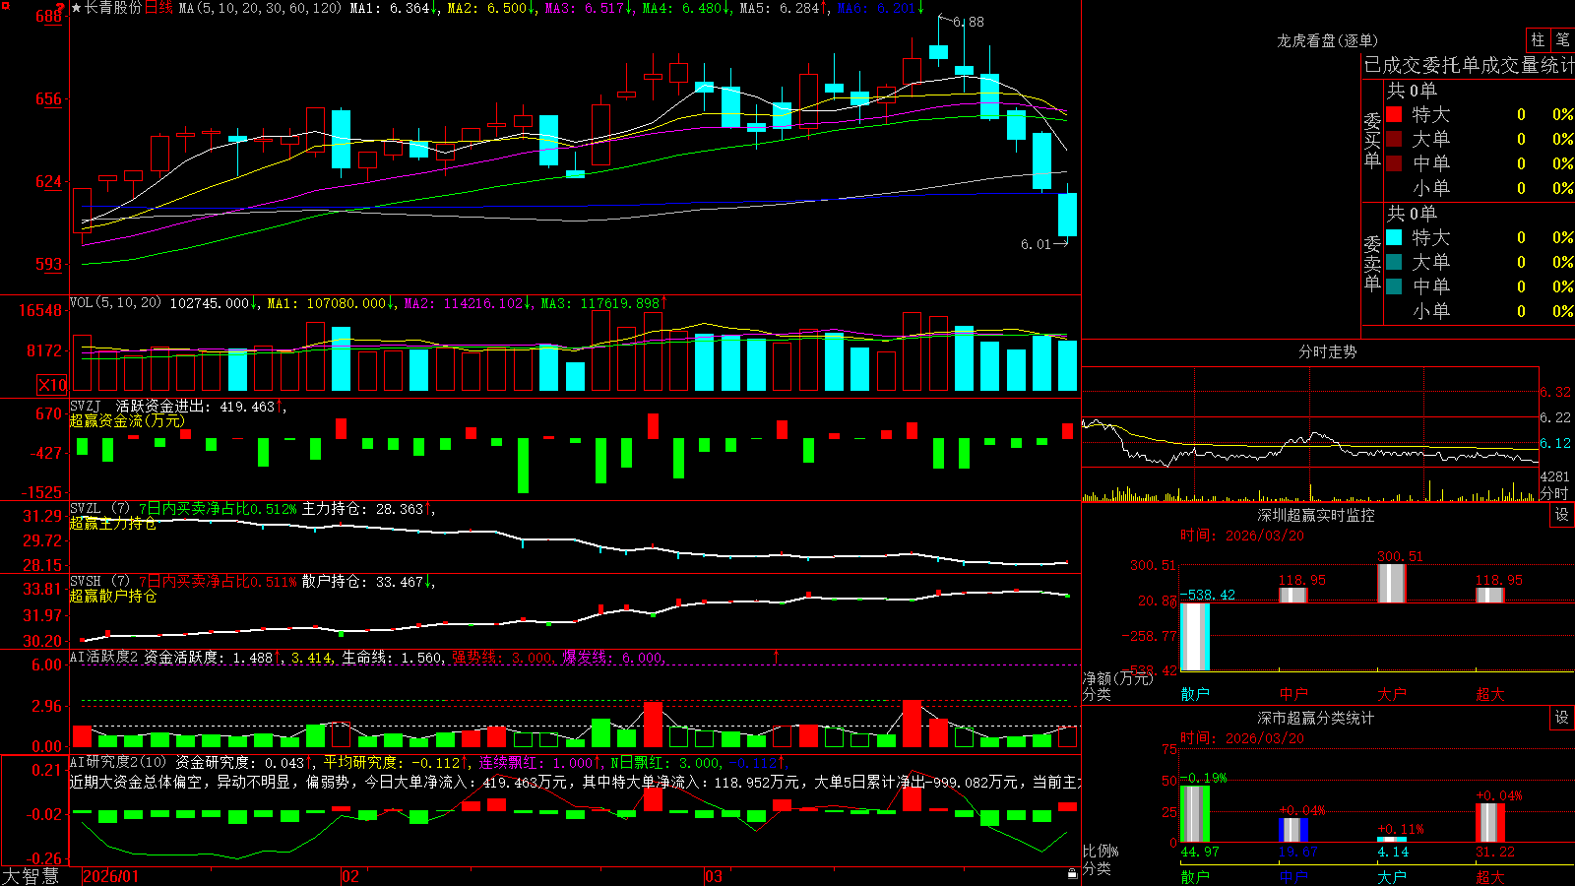The height and width of the screenshot is (886, 1575).
Task: Click the 散户 bar showing -538.42
Action: tap(1195, 636)
